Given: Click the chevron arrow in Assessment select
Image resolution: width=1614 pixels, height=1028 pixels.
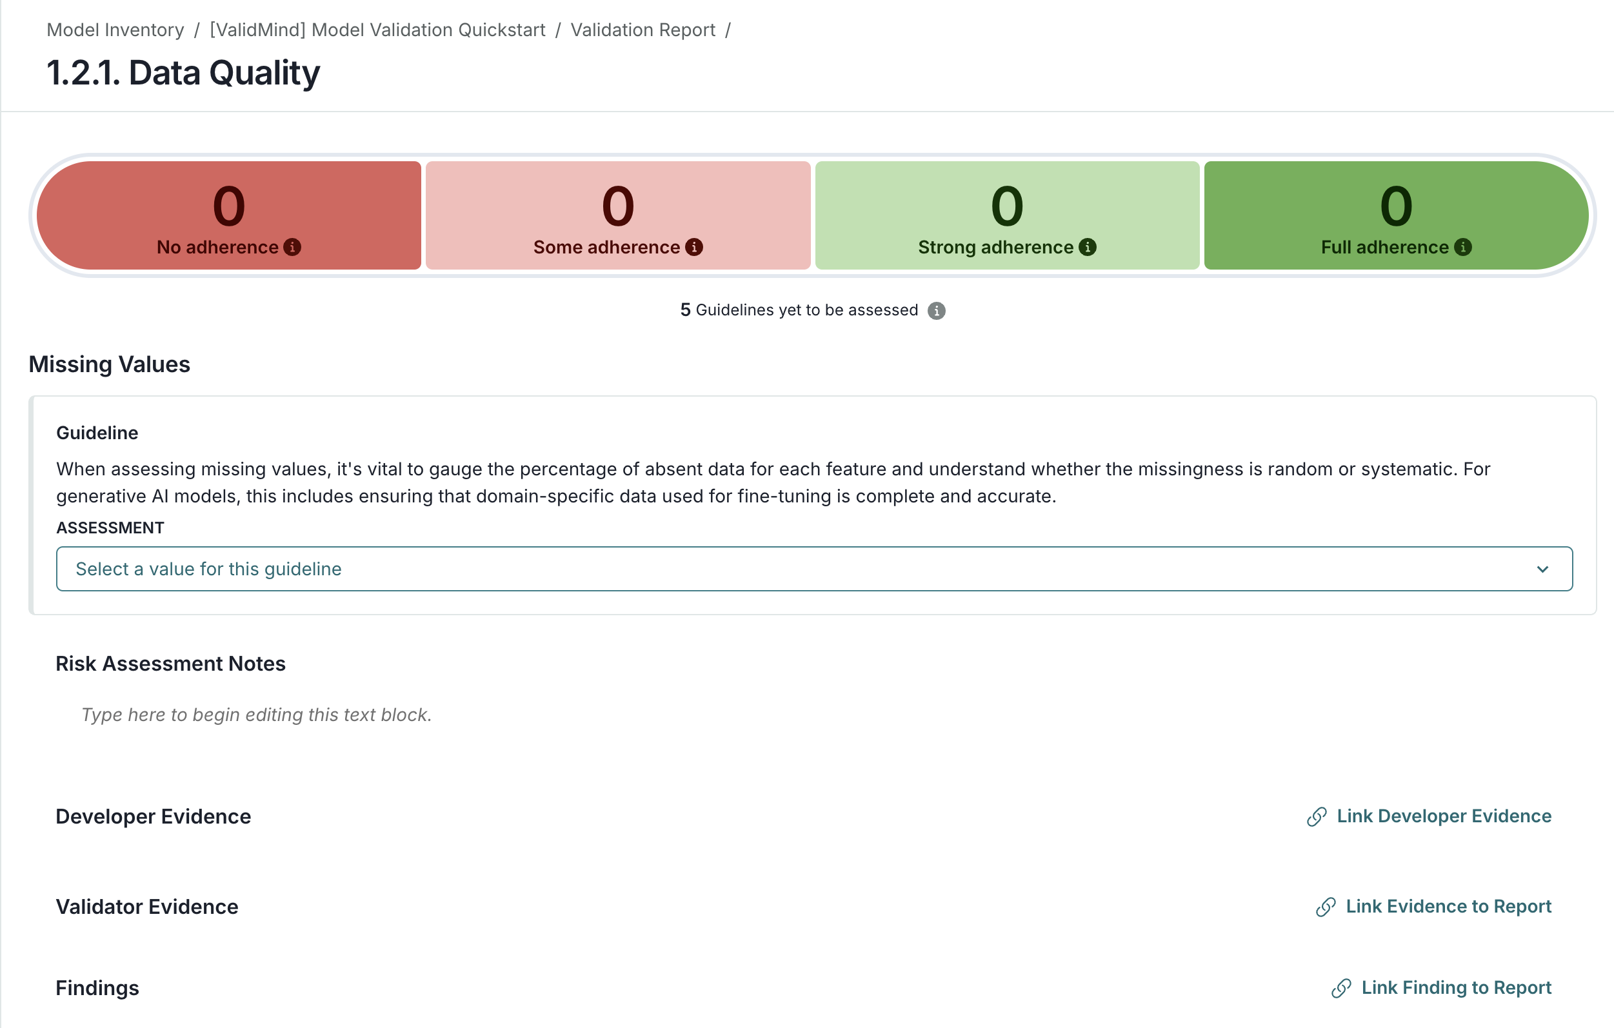Looking at the screenshot, I should [1542, 569].
